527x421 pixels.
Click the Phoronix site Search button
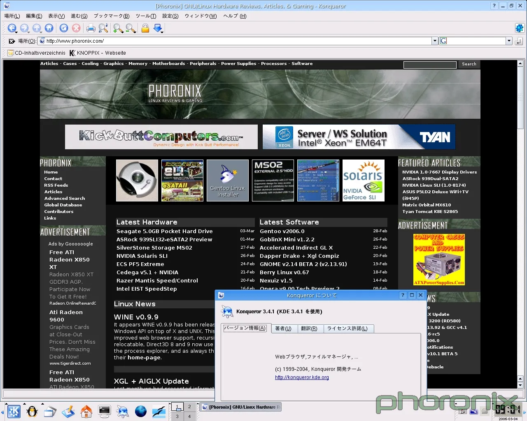click(469, 64)
